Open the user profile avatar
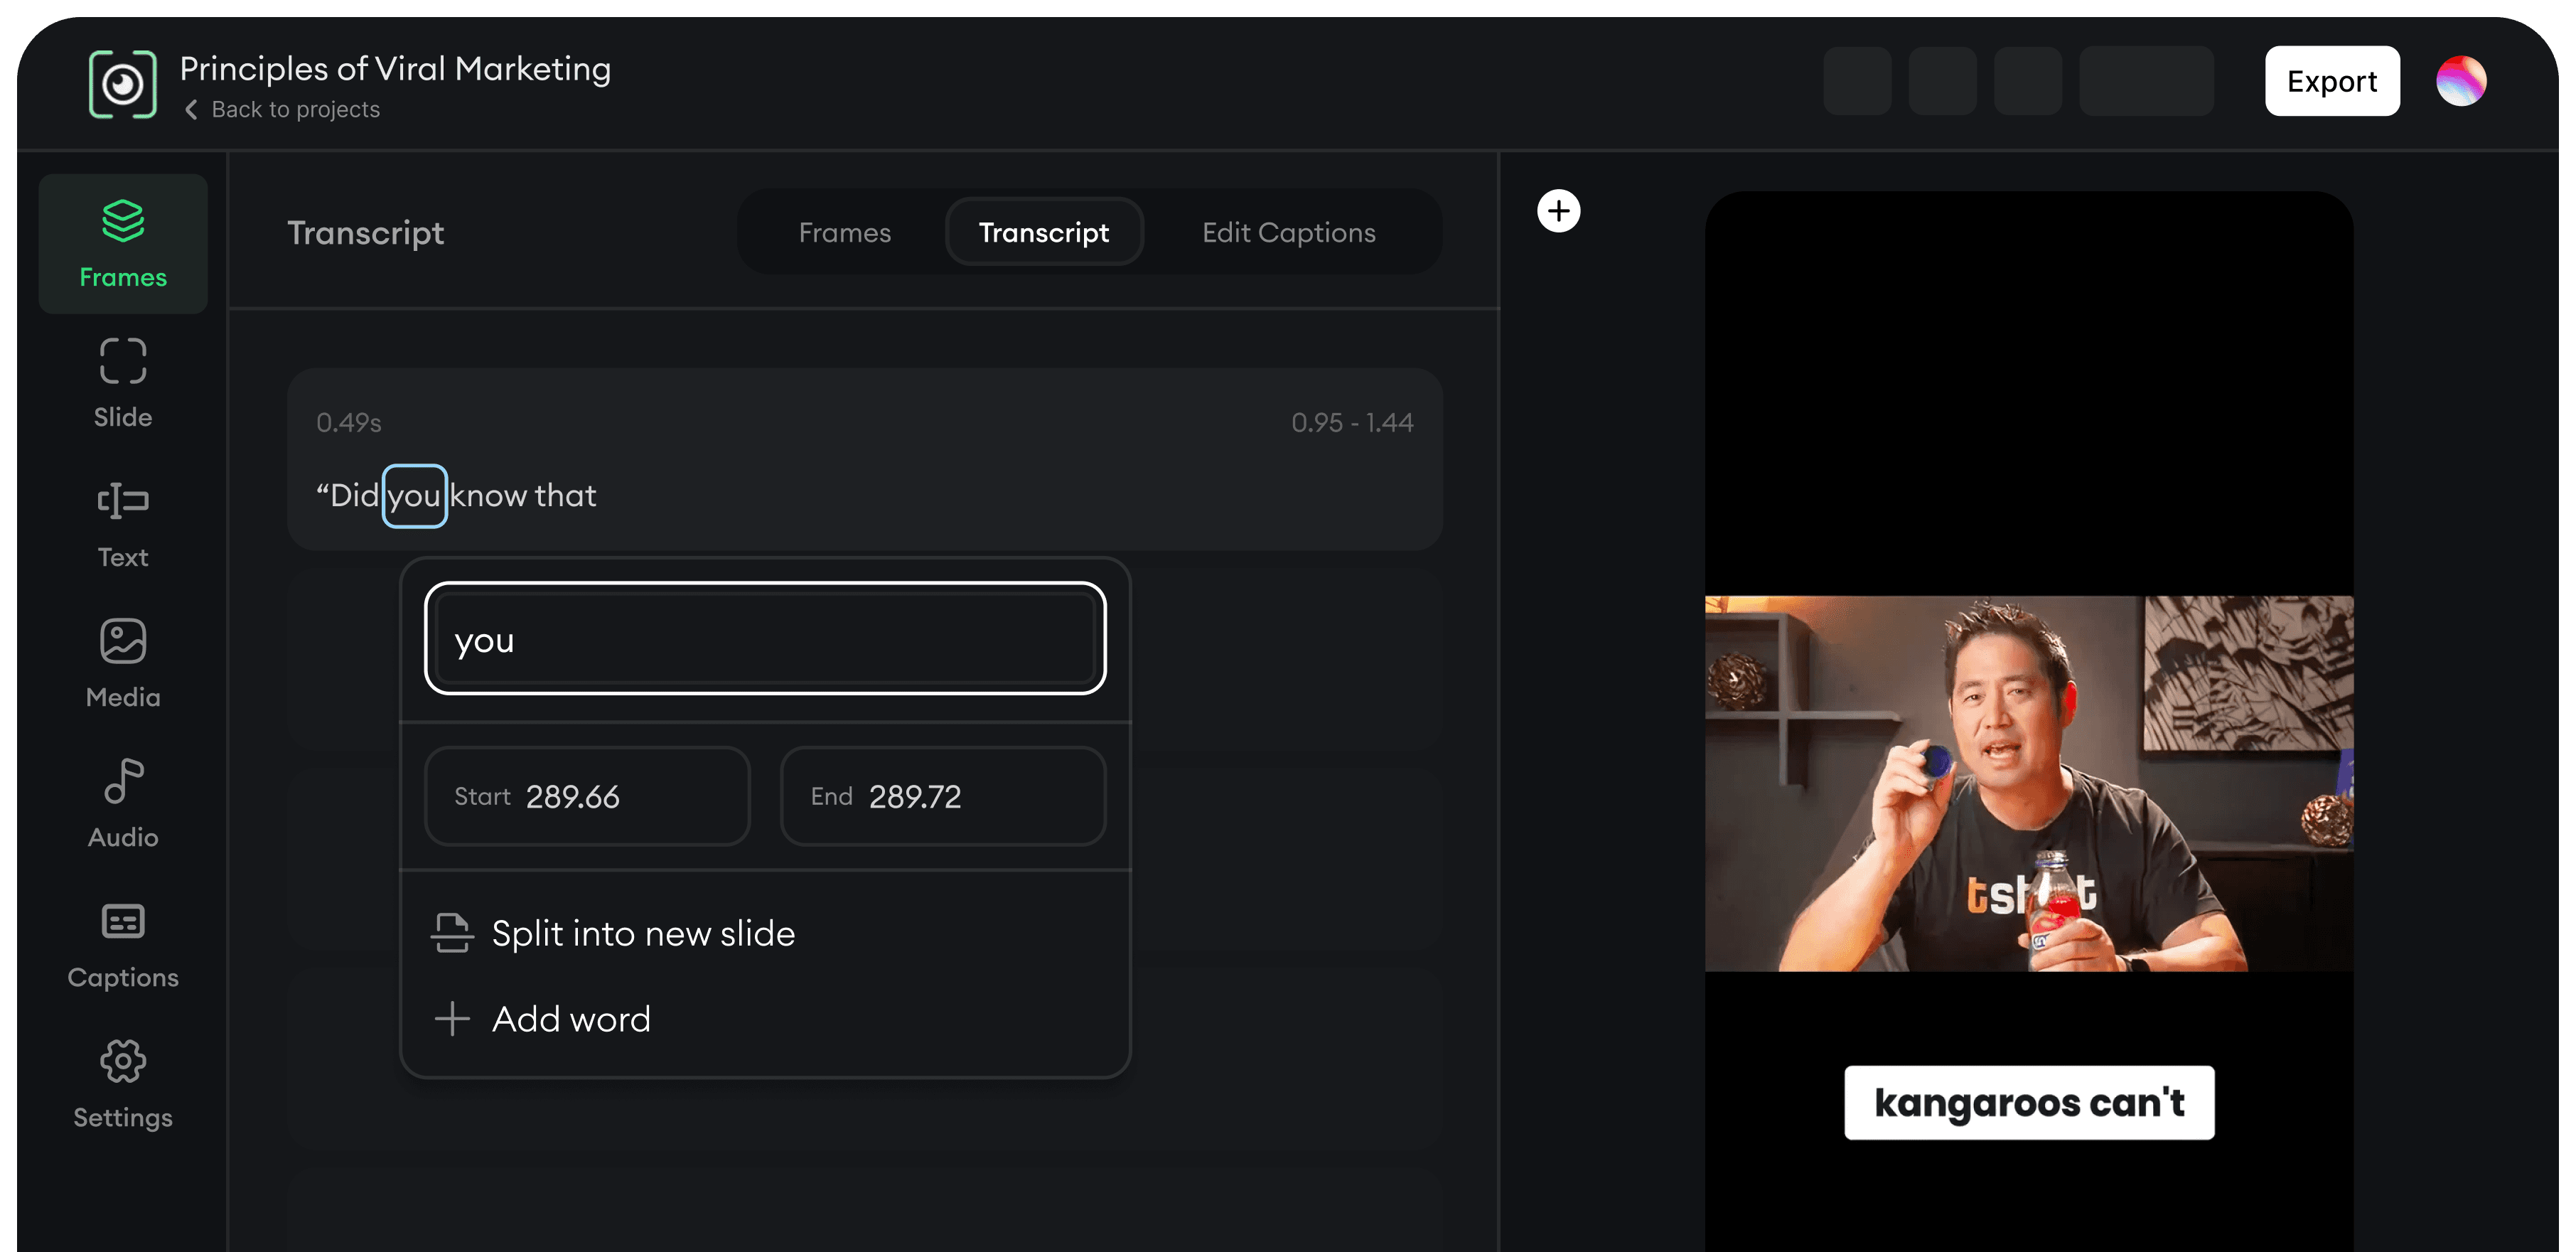This screenshot has height=1252, width=2576. pos(2460,81)
